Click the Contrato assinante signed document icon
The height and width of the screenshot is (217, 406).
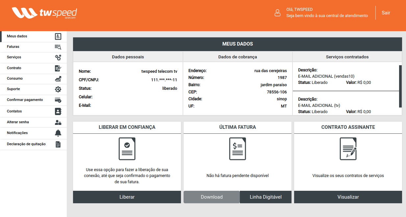coord(348,149)
